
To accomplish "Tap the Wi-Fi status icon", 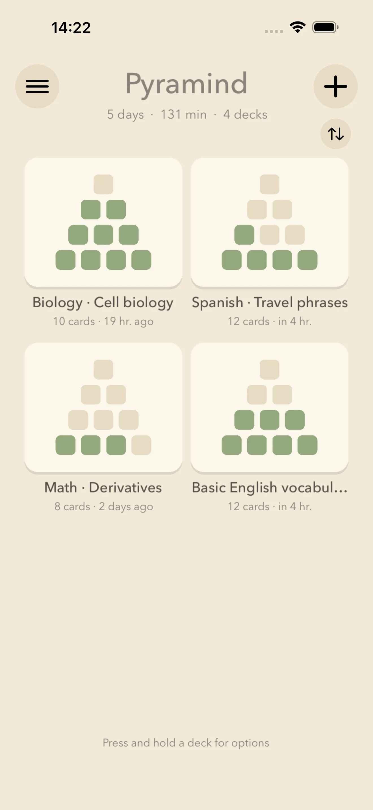I will click(298, 27).
